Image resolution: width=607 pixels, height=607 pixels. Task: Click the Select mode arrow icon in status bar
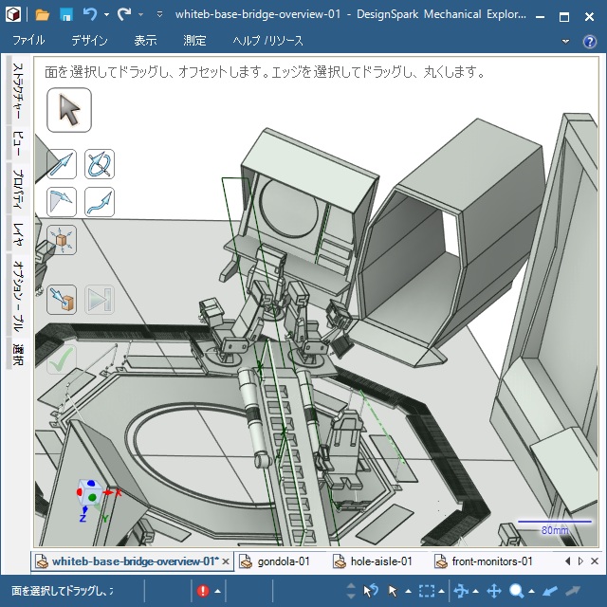tap(393, 591)
